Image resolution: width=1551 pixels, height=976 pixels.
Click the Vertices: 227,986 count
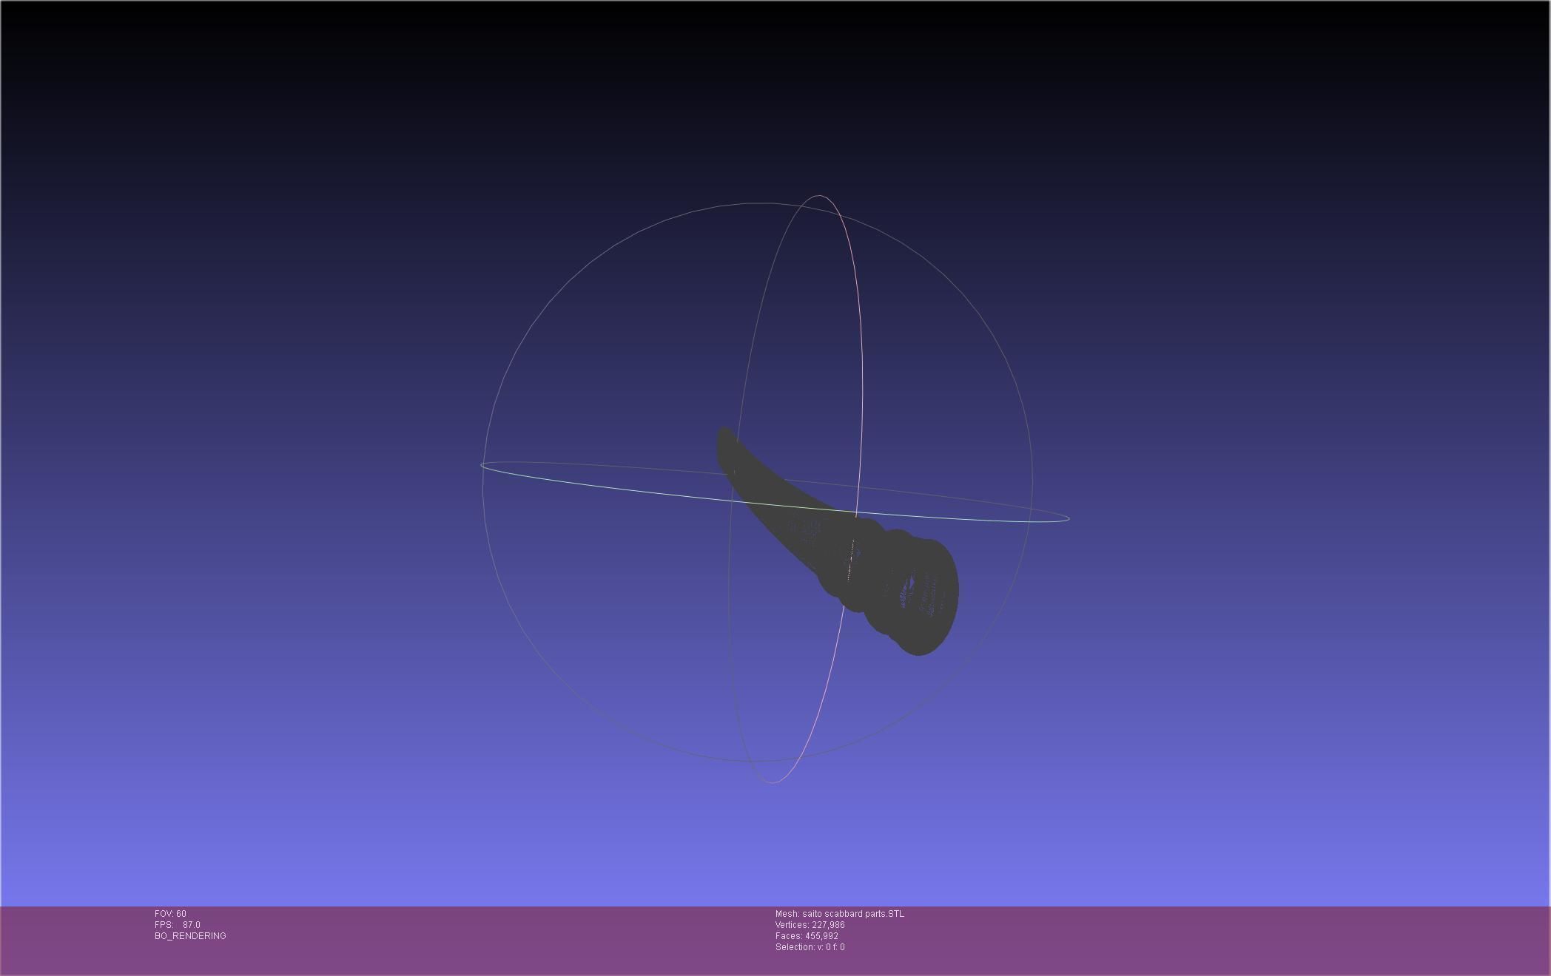coord(810,925)
